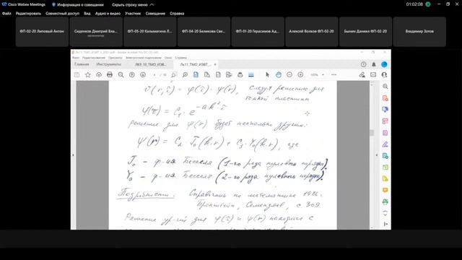
Task: Open Webex Совместный доступ menu
Action: coord(63,13)
